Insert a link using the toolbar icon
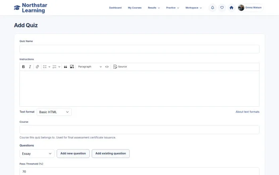This screenshot has height=175, width=279. point(37,67)
